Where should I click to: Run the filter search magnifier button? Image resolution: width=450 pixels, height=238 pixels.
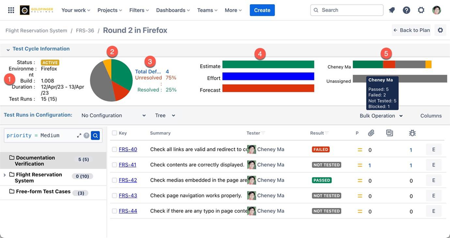pyautogui.click(x=96, y=135)
